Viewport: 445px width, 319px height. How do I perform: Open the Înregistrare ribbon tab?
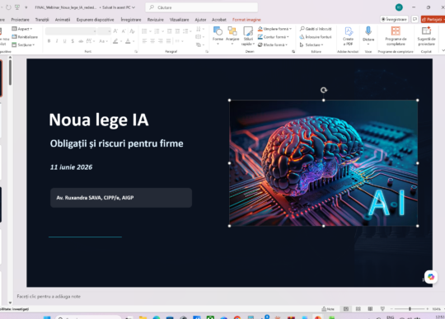pos(131,20)
